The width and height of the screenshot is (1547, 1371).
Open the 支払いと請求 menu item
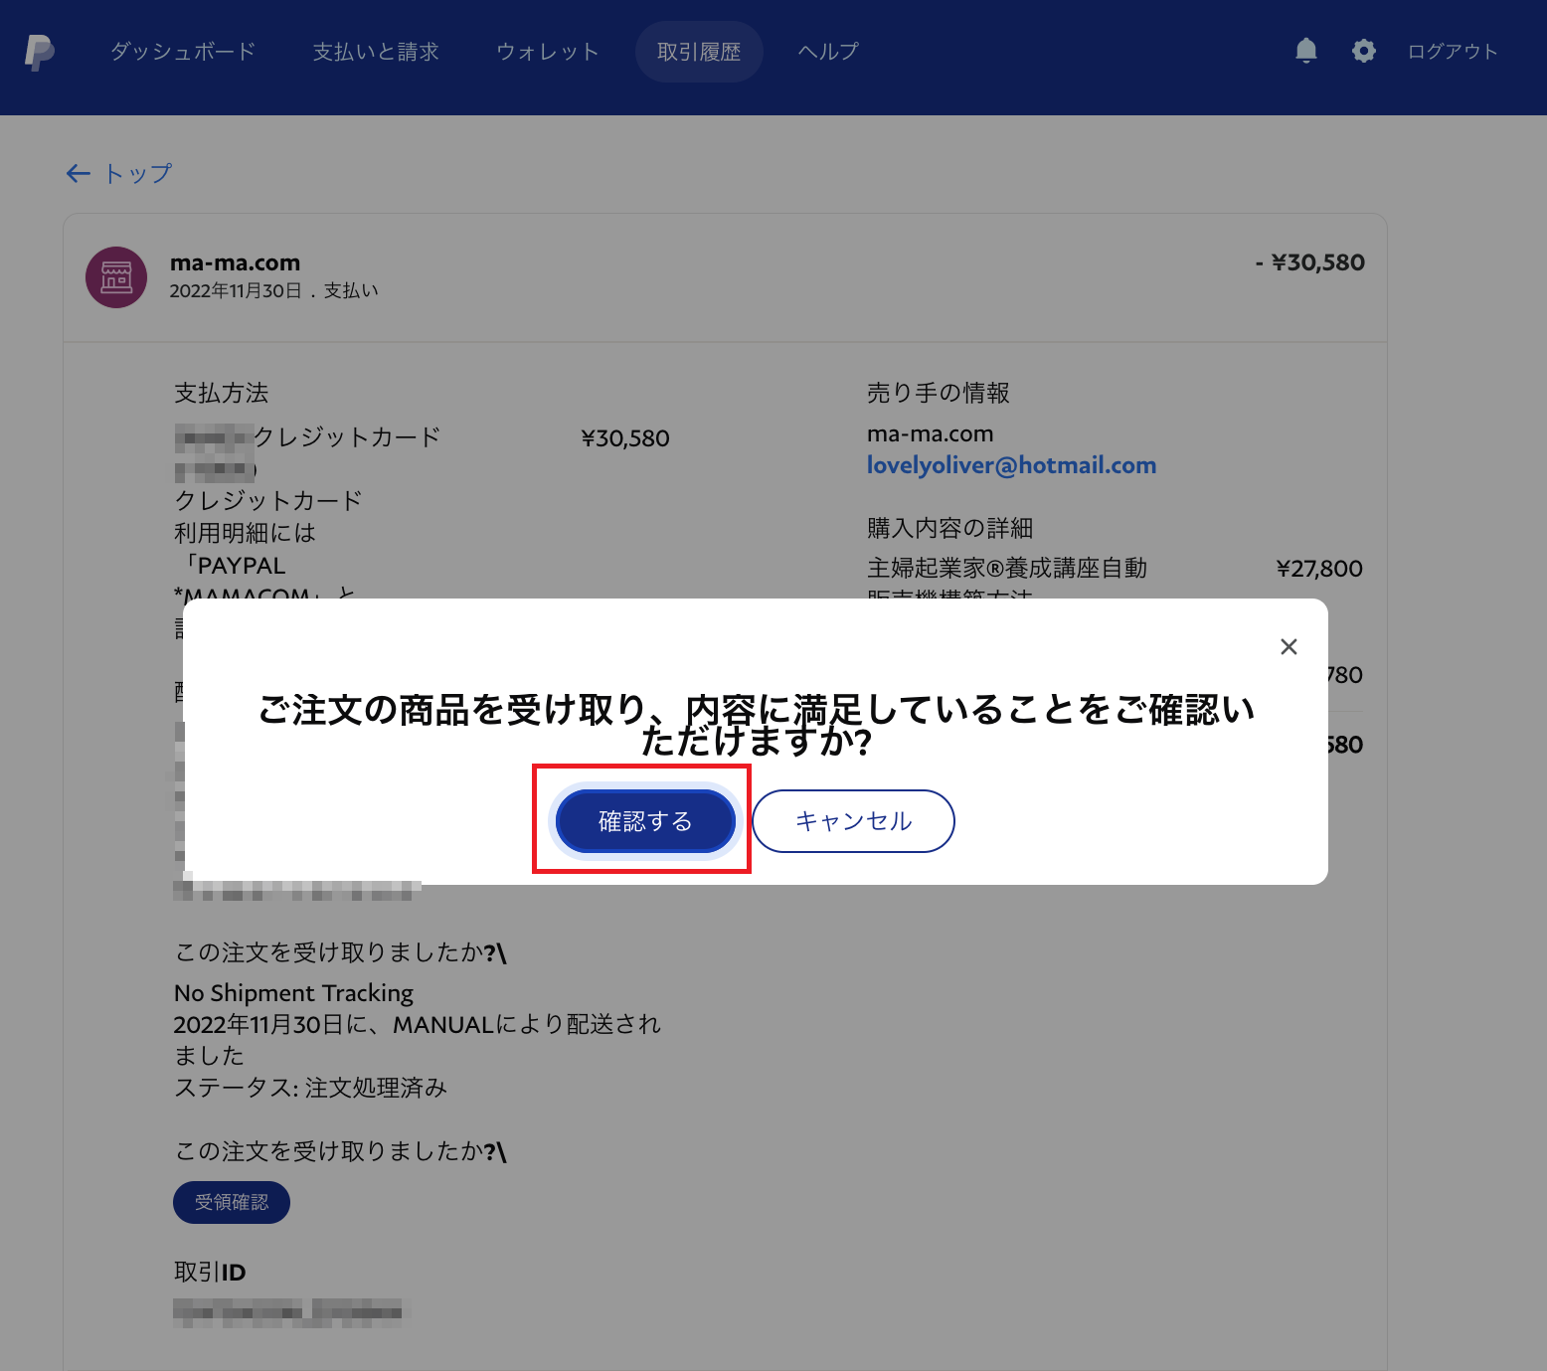(x=376, y=52)
